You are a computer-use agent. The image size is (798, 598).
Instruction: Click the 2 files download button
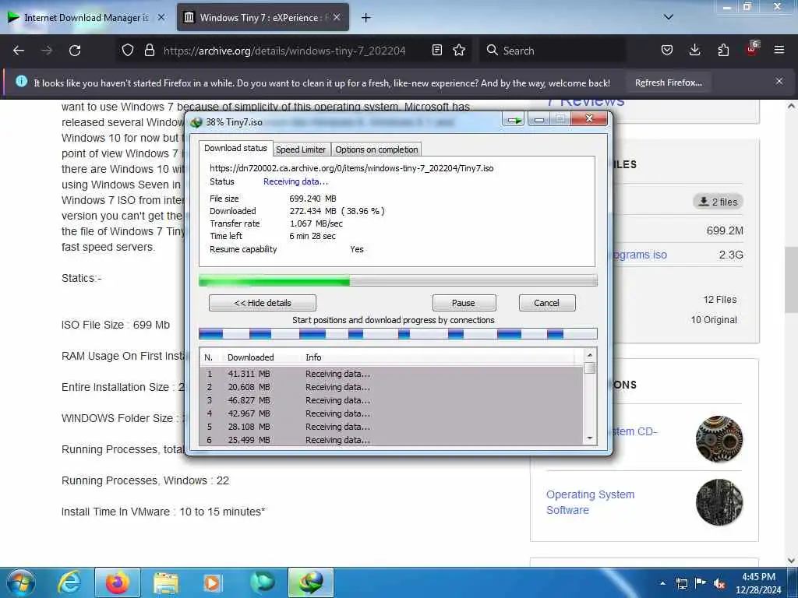pyautogui.click(x=718, y=202)
